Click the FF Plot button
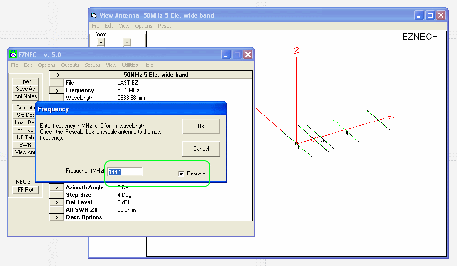457x266 pixels. pyautogui.click(x=25, y=190)
